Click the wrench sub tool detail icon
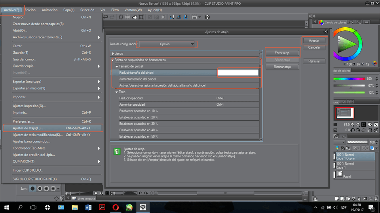The image size is (380, 213). pyautogui.click(x=62, y=198)
